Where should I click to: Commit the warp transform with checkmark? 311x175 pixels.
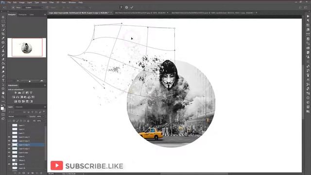[132, 7]
